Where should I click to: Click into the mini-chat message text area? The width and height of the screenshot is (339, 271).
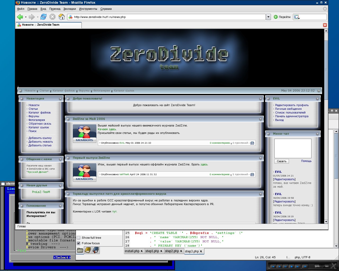click(293, 148)
